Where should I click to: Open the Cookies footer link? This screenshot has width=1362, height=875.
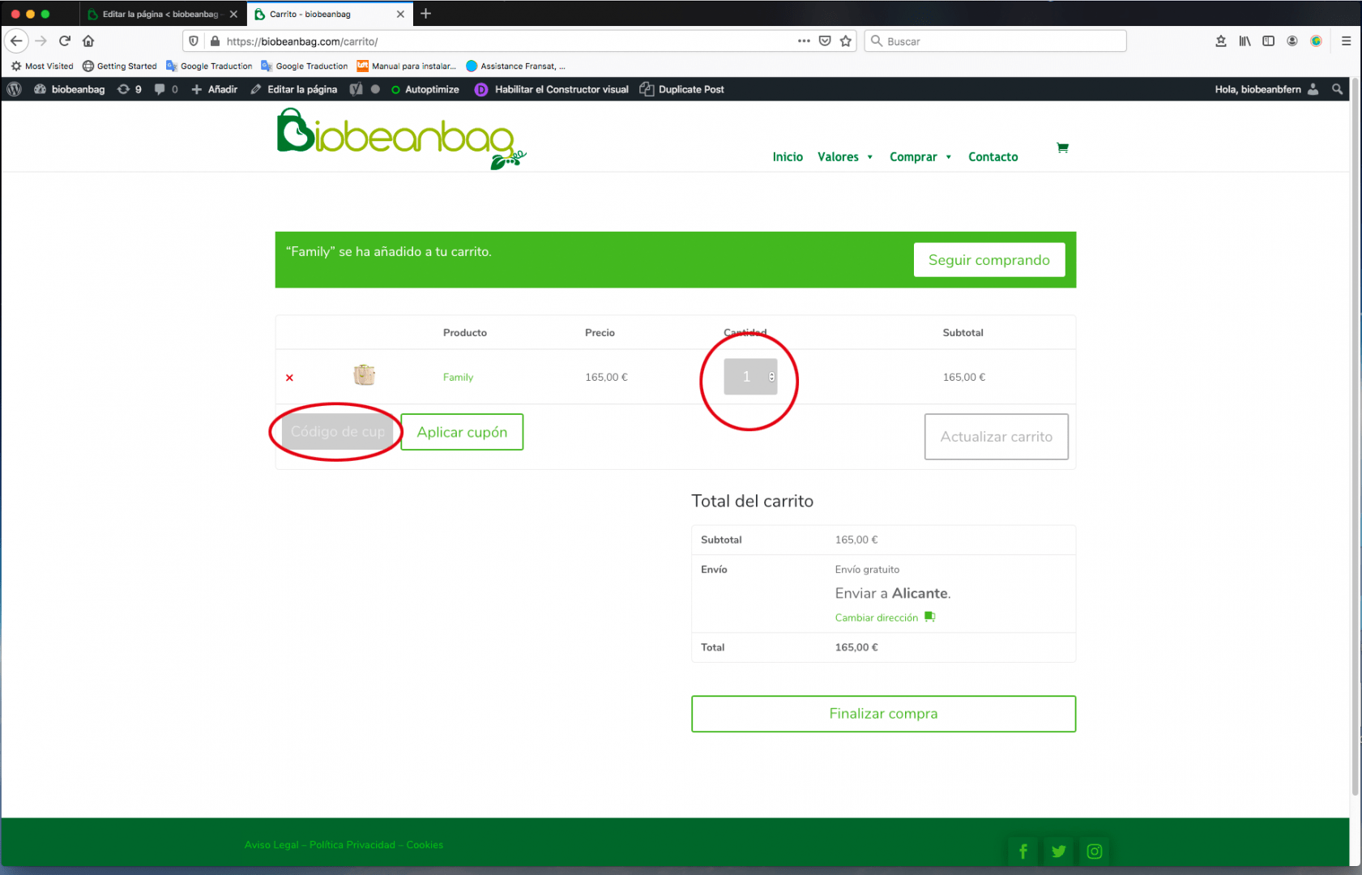tap(425, 845)
